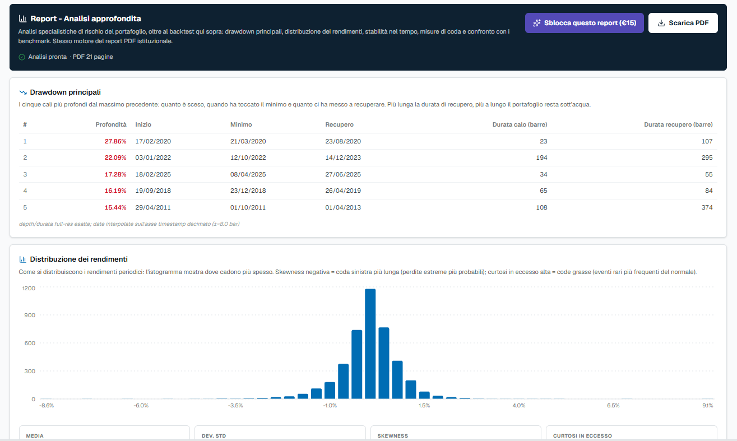The image size is (737, 441).
Task: Click the histogram bar above the -1.0% label
Action: 330,391
